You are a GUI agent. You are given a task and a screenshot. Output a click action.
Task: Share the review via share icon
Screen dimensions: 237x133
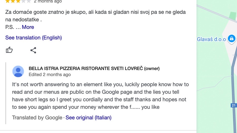(x=33, y=50)
